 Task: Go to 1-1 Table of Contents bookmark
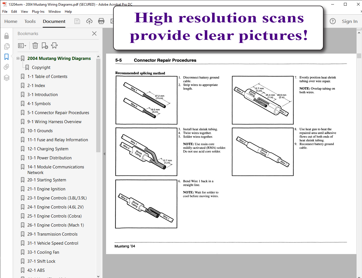(47, 77)
